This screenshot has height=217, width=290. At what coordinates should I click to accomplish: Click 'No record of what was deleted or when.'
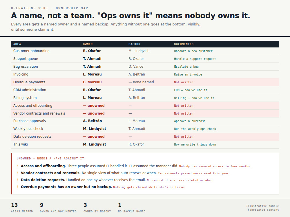click(x=180, y=180)
